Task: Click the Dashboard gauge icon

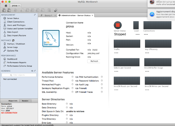Action: (x=5, y=59)
